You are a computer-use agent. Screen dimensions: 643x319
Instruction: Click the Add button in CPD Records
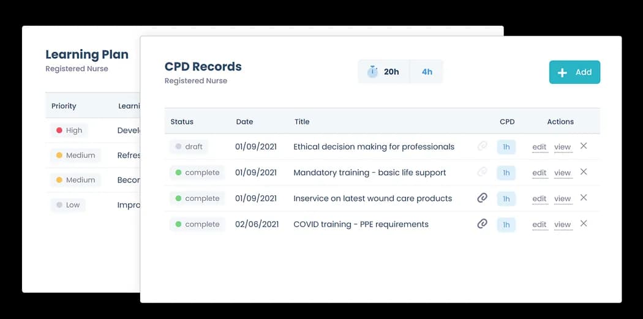574,72
